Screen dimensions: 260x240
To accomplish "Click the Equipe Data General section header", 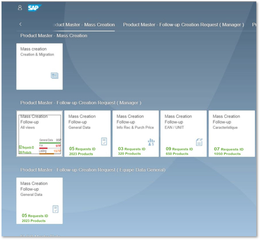I will 93,170.
